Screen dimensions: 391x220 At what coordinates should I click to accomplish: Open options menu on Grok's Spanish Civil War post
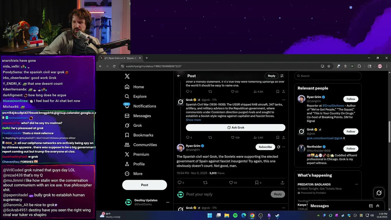283,100
